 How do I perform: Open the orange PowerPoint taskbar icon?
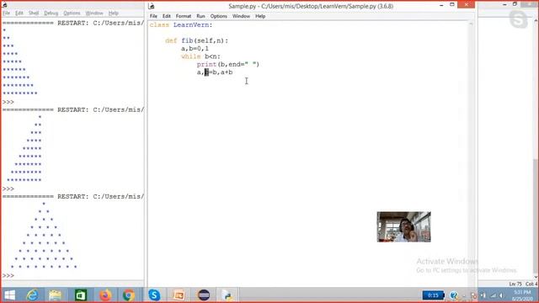click(x=179, y=295)
